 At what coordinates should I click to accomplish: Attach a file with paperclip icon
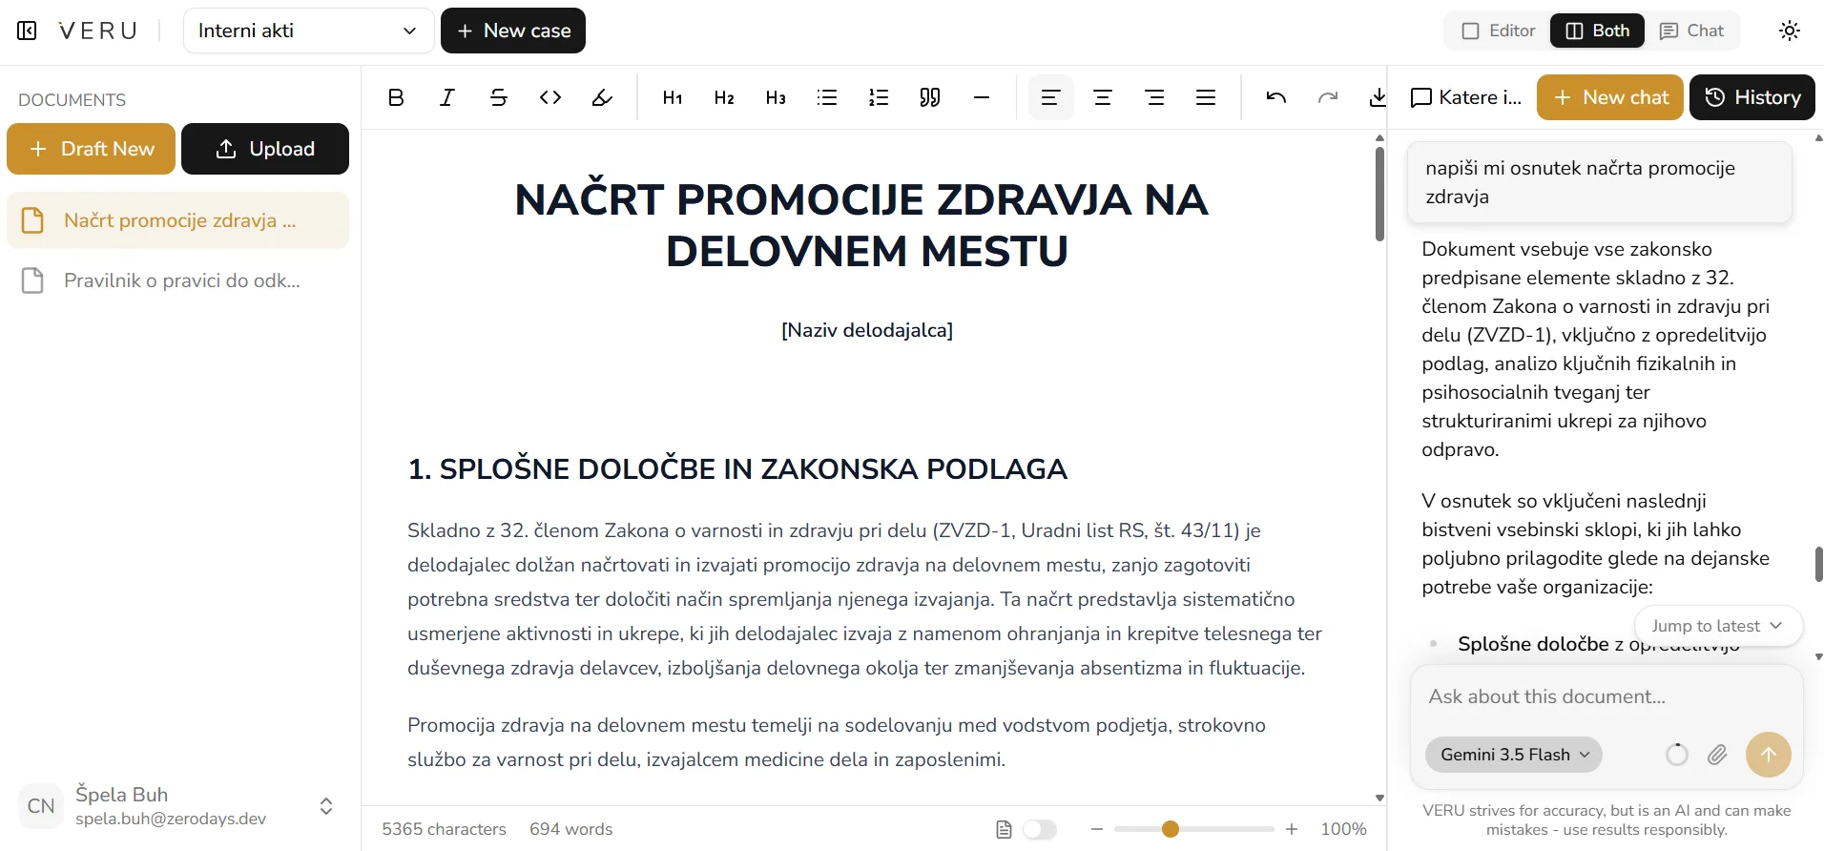(x=1717, y=755)
